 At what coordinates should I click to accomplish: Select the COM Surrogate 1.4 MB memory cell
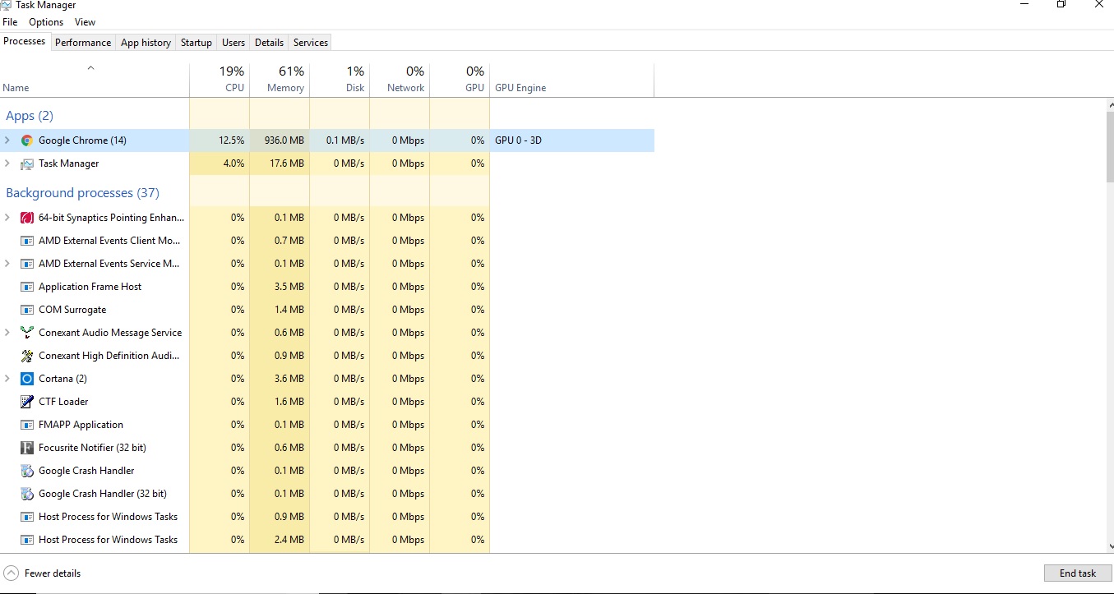280,310
